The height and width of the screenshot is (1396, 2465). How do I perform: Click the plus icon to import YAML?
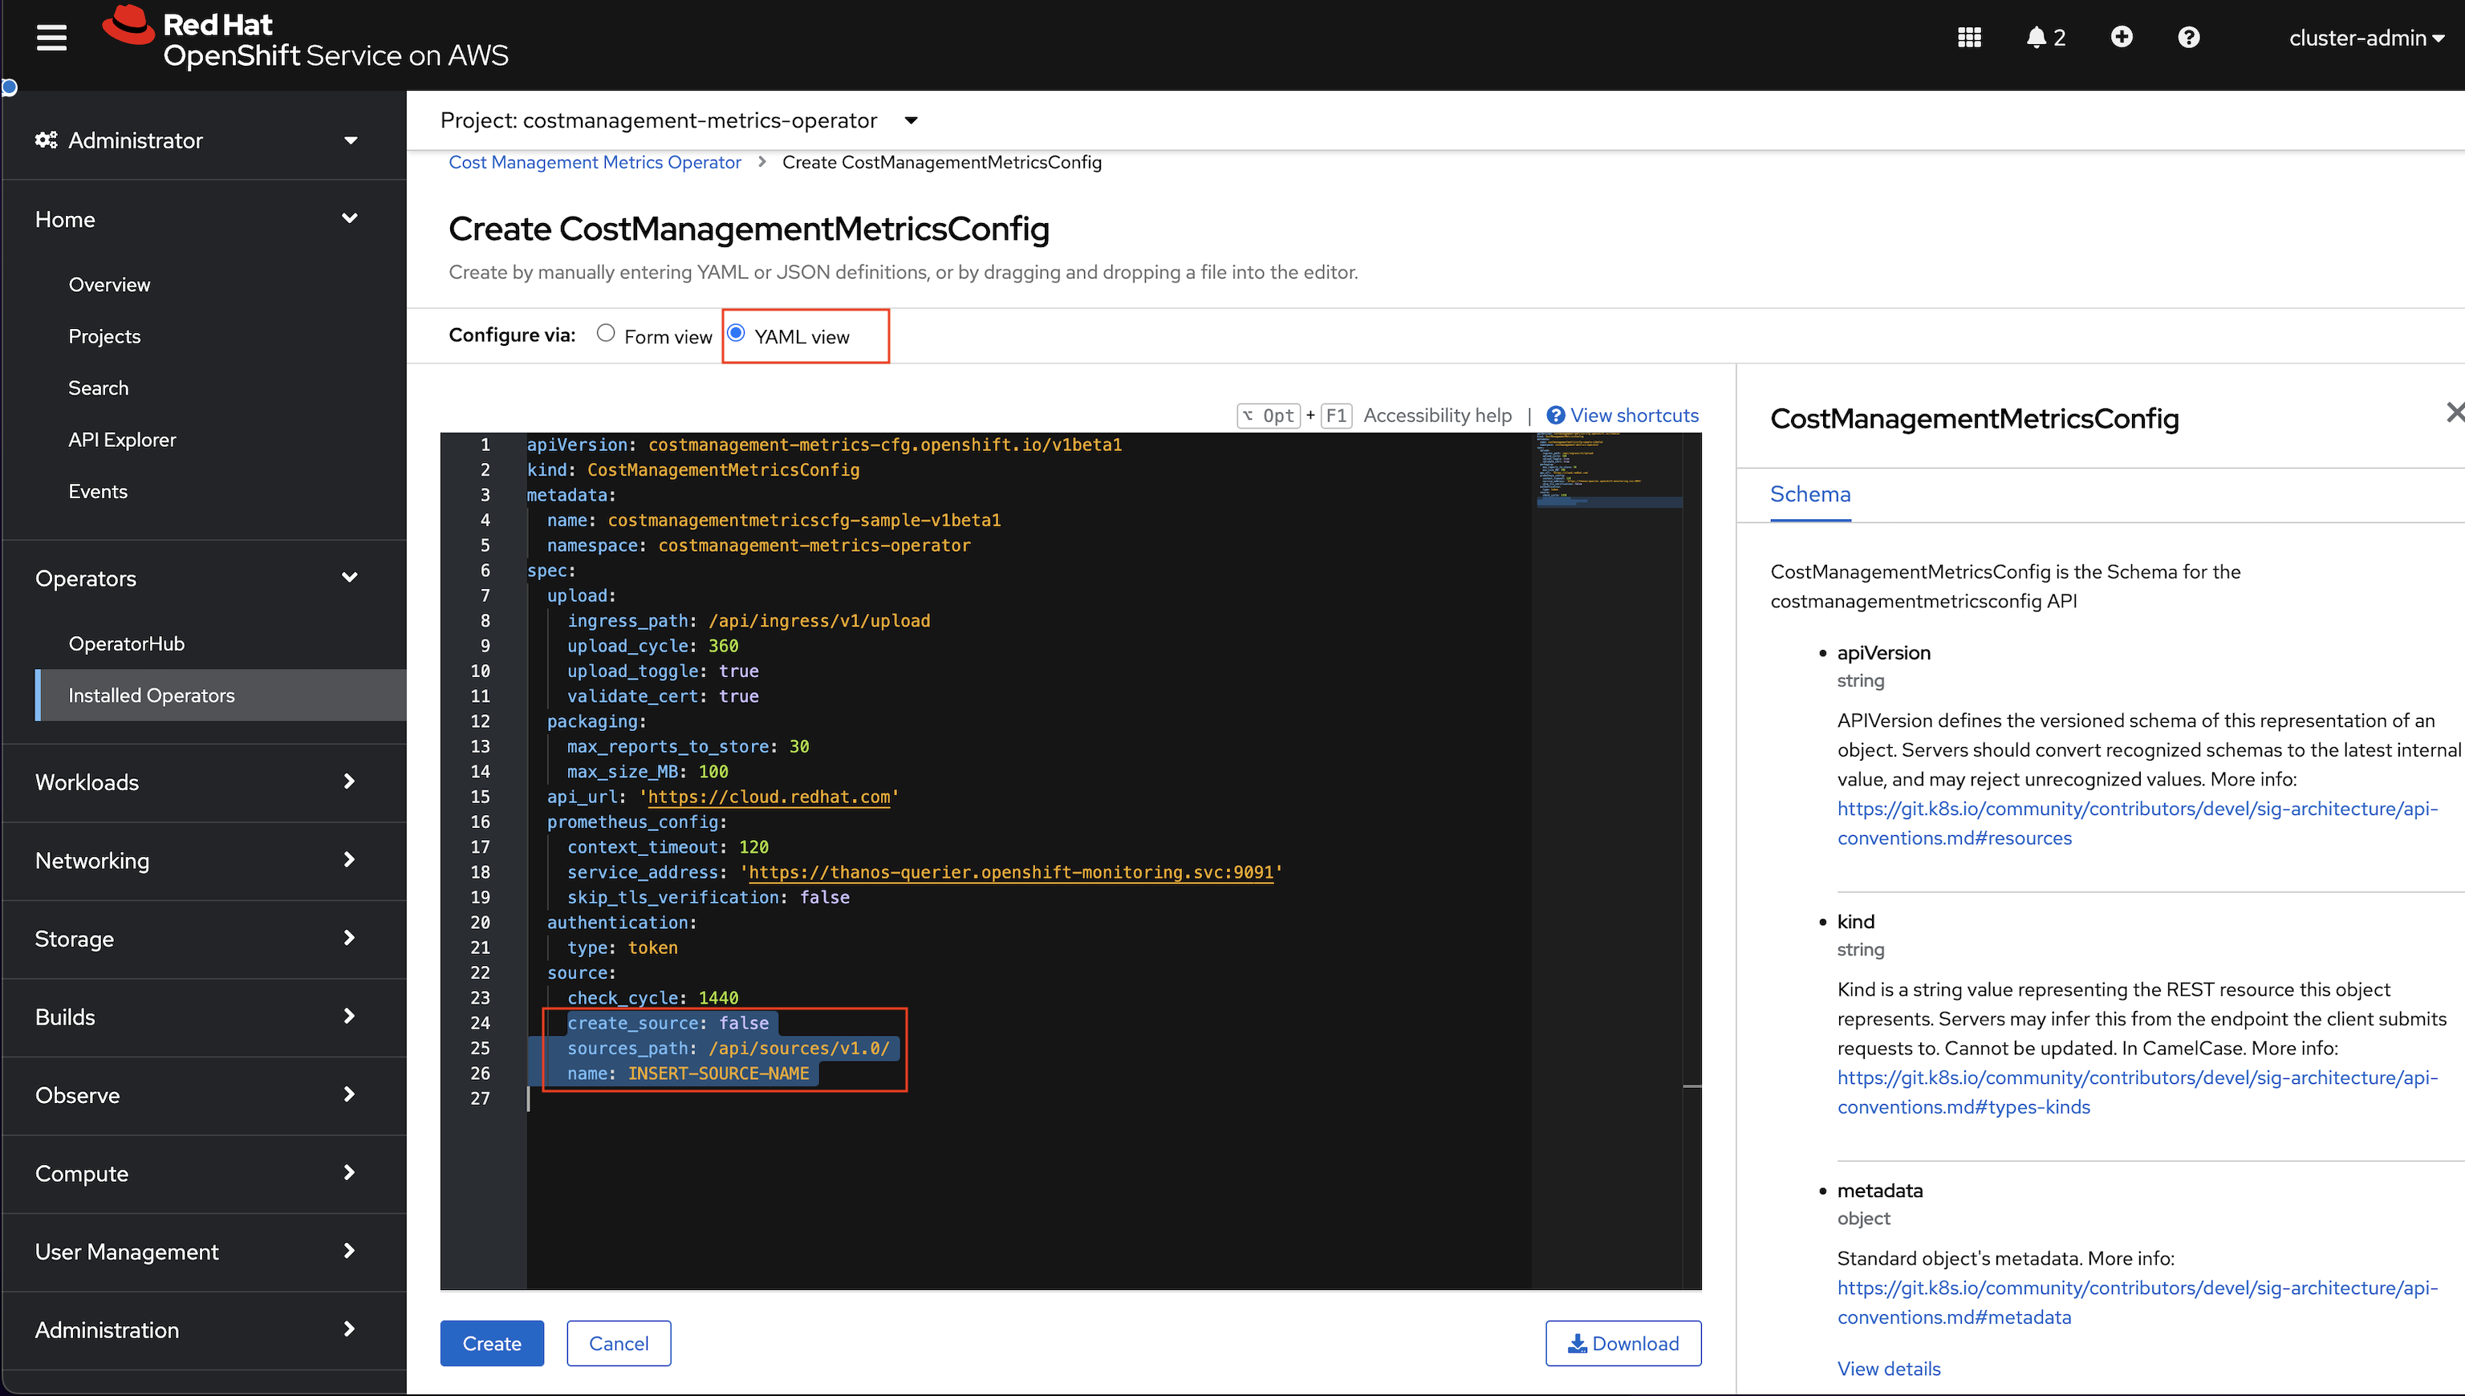tap(2122, 36)
